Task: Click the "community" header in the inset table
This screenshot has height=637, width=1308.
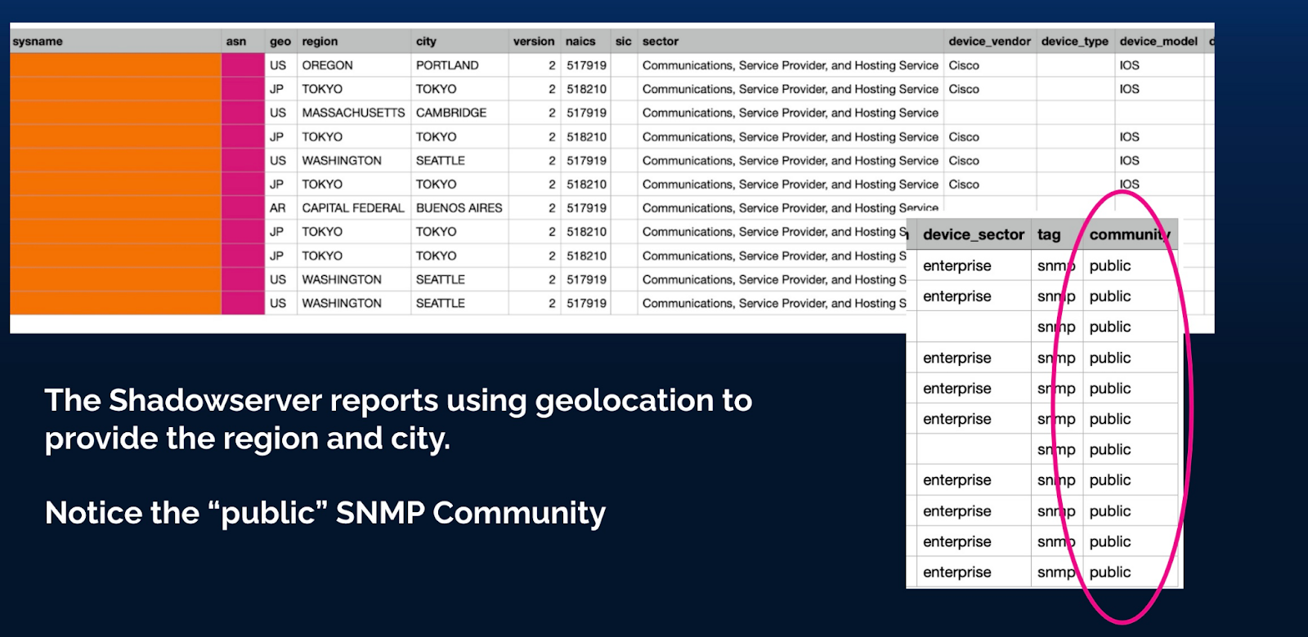Action: pos(1130,234)
